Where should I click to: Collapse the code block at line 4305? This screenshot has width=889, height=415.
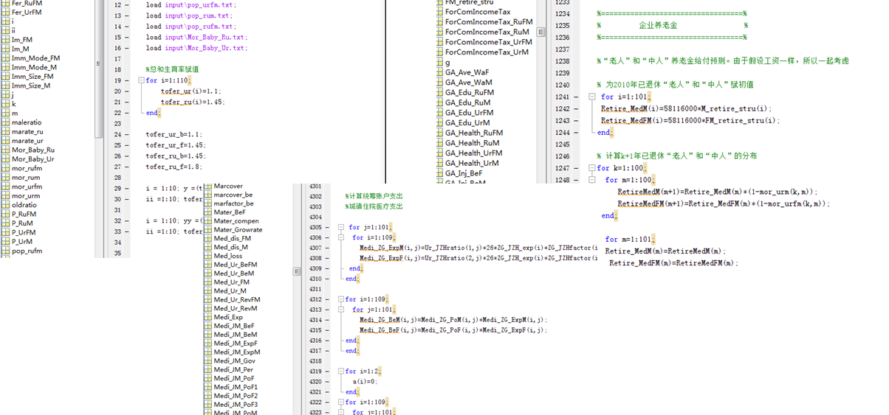point(341,228)
